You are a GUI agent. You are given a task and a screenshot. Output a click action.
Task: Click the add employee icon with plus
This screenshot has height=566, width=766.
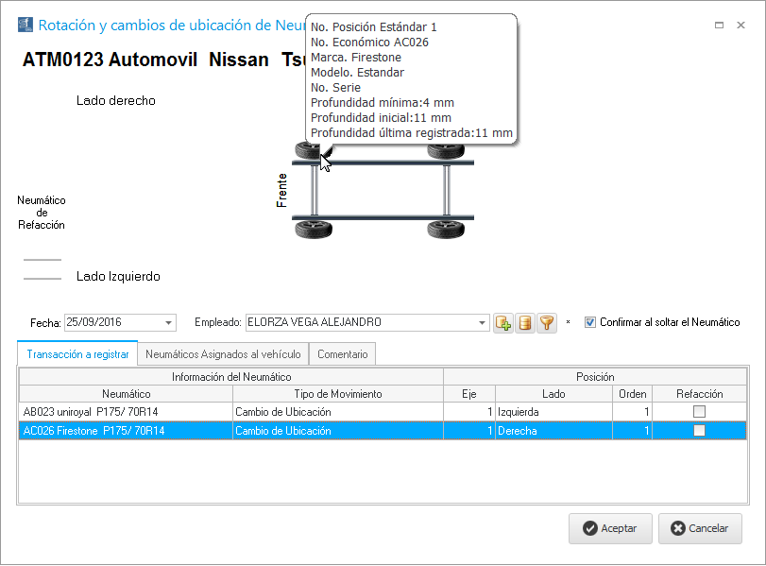point(503,323)
